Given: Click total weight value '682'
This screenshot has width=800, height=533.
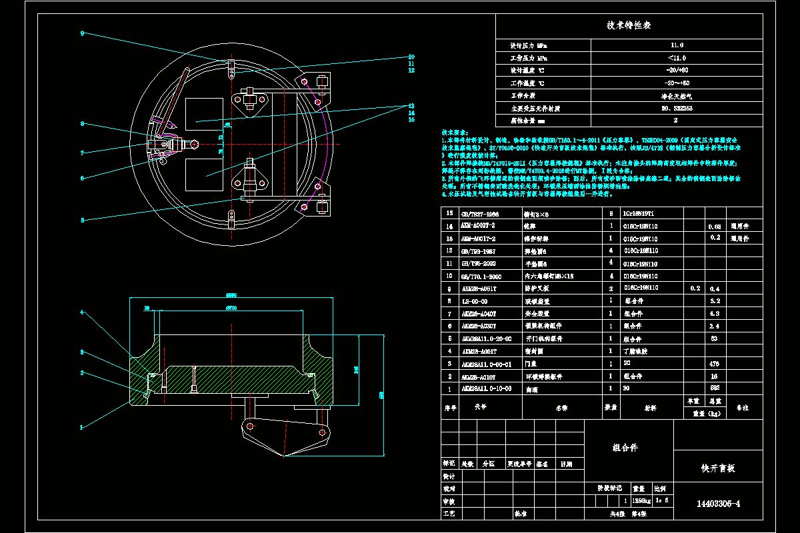Looking at the screenshot, I should pos(715,388).
